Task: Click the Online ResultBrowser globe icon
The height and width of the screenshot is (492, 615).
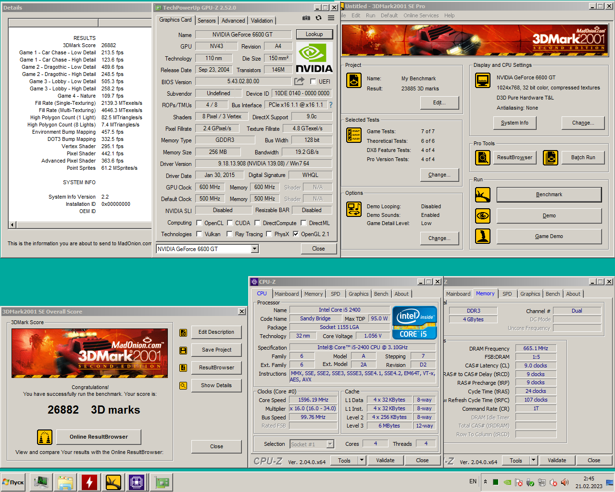Action: (x=45, y=437)
